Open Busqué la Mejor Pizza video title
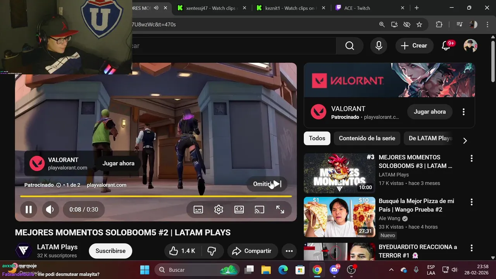Image resolution: width=496 pixels, height=279 pixels. click(416, 205)
